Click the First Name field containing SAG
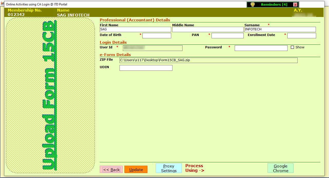Screen dimensions: 329x178 135,30
